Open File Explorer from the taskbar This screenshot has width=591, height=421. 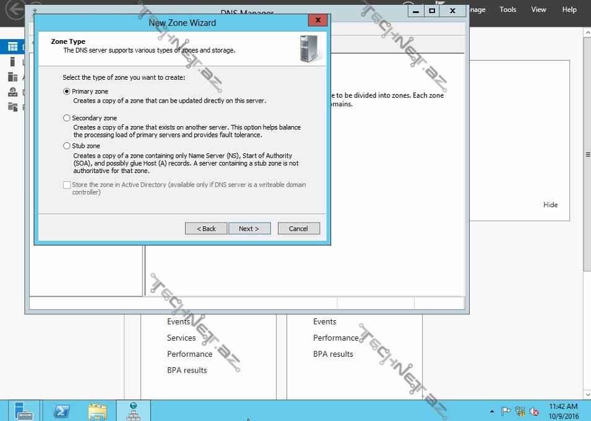(97, 410)
